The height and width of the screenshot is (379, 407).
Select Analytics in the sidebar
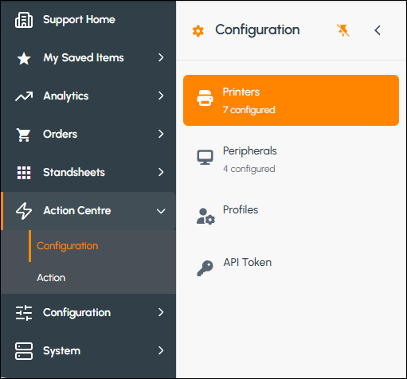tap(88, 96)
